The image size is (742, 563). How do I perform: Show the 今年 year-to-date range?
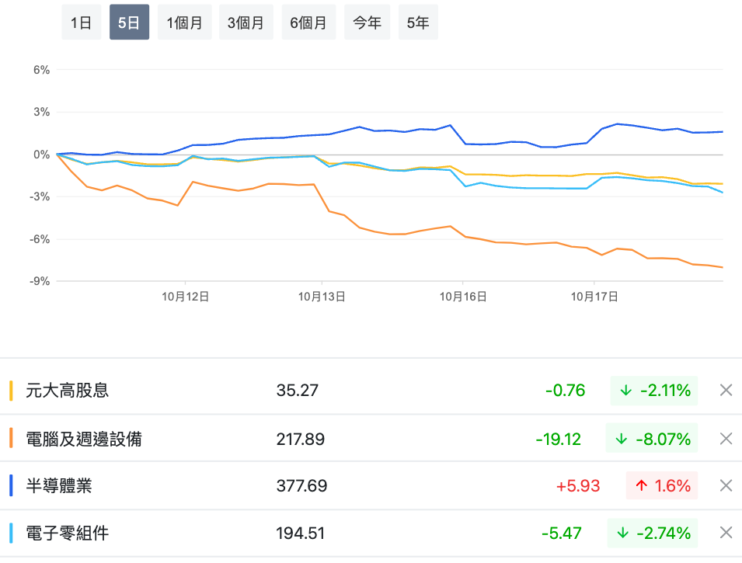pos(368,23)
